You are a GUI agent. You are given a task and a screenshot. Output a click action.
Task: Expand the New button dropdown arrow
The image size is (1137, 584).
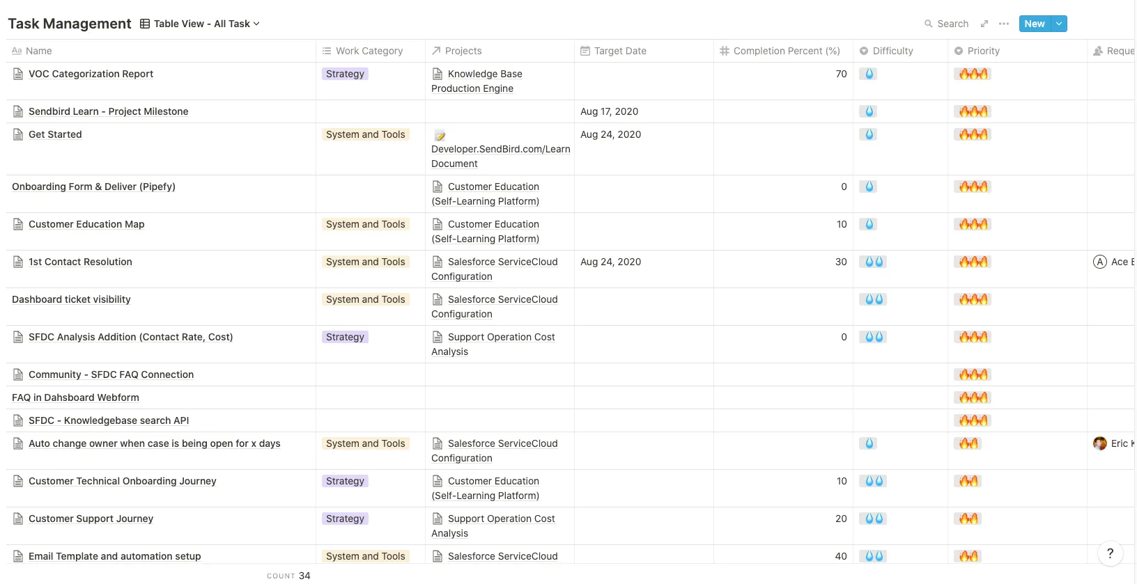1059,24
